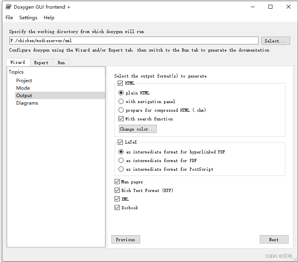Click the Doxygen app icon in title bar
The image size is (298, 262).
(x=9, y=7)
